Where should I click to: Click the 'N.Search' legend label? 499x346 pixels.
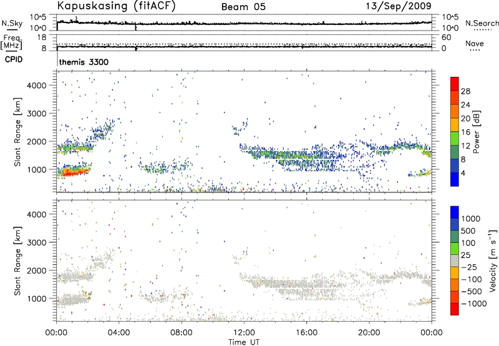(x=482, y=23)
